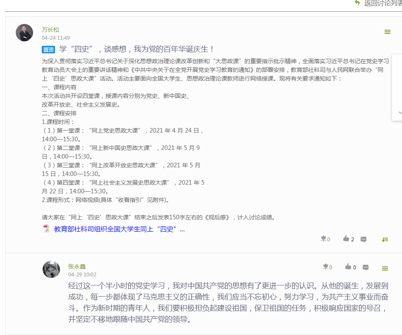Click comment bubble icon on 张永鑫's reply

coord(366,267)
